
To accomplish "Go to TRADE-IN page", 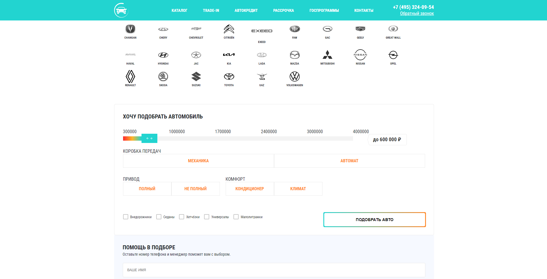I will pos(211,11).
